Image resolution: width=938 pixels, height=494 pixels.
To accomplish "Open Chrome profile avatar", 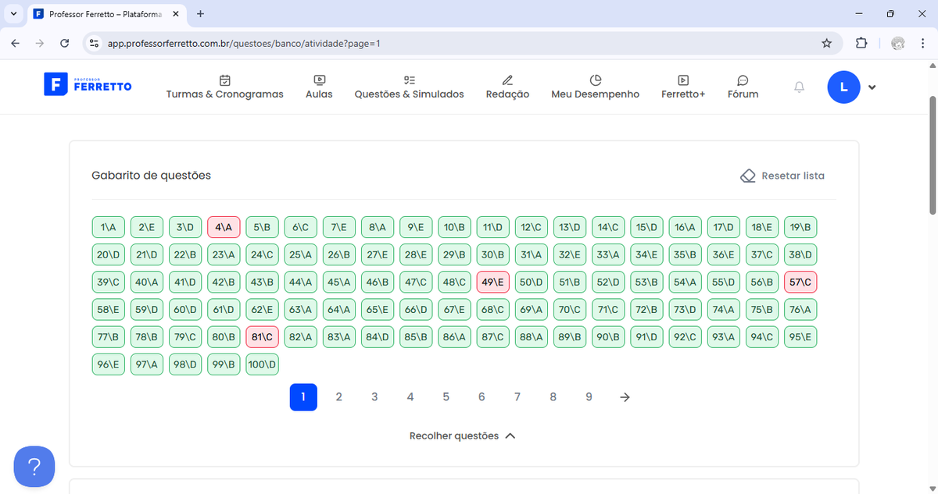I will coord(898,43).
